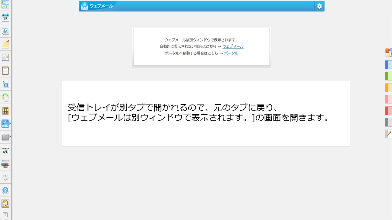Click the yellow sticky note memo icon
Screen dimensions: 392x220
(x=5, y=44)
